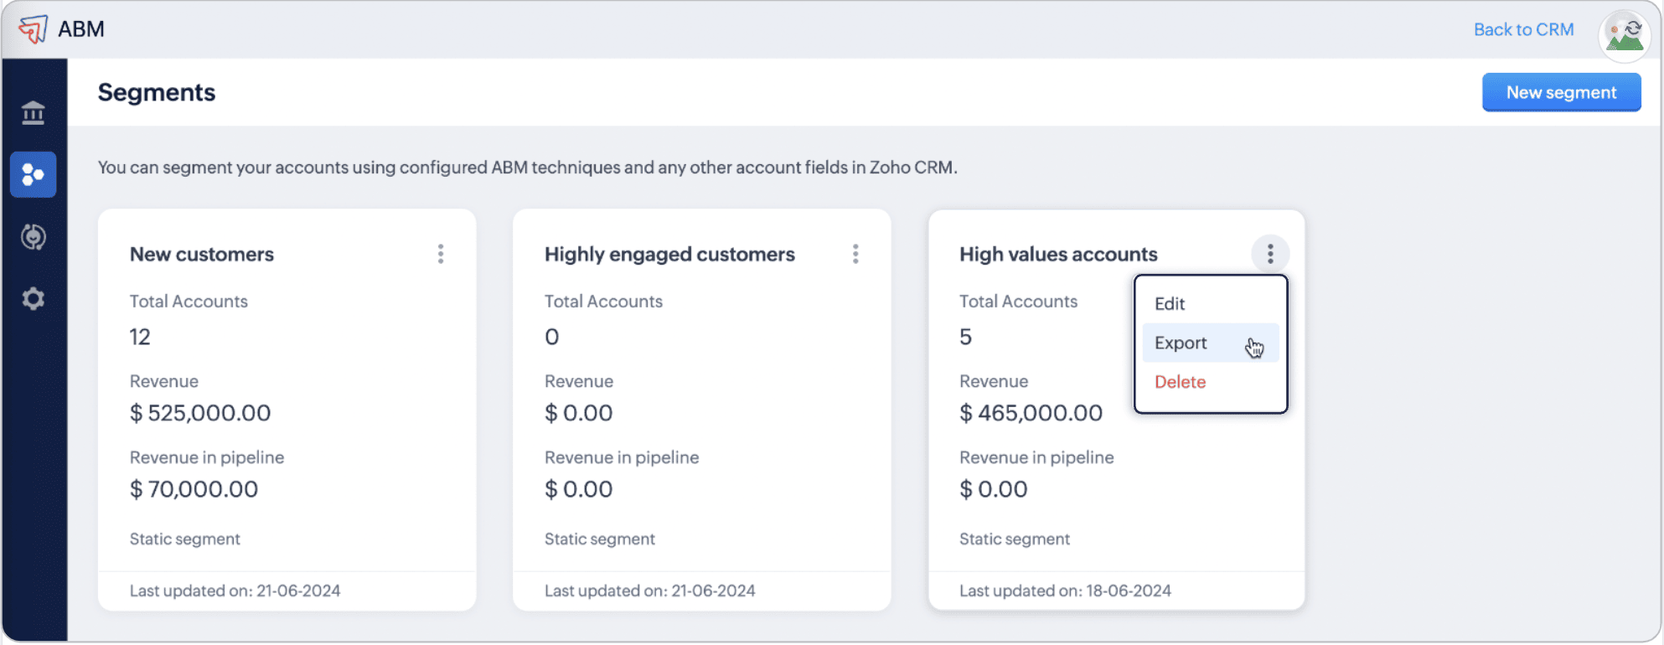This screenshot has width=1664, height=645.
Task: Click the ABM paper plane logo
Action: tap(34, 29)
